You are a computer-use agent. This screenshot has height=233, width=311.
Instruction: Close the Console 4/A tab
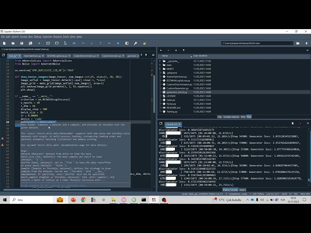coord(179,124)
